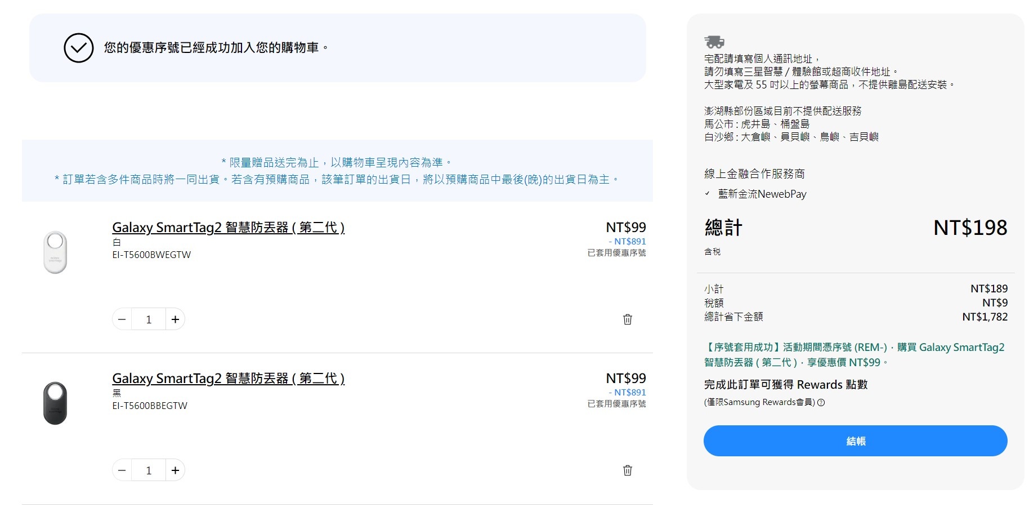Image resolution: width=1029 pixels, height=507 pixels.
Task: Remove the black SmartTag2 via trash icon
Action: click(x=627, y=470)
